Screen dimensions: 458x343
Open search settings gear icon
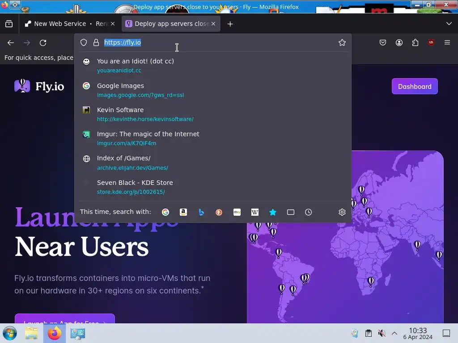coord(342,212)
